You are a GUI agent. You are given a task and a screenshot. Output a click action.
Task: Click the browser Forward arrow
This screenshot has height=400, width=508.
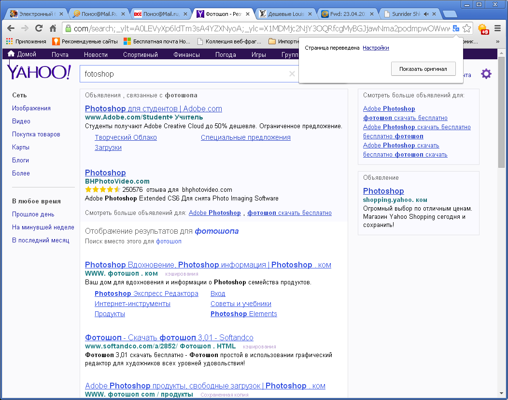(25, 28)
